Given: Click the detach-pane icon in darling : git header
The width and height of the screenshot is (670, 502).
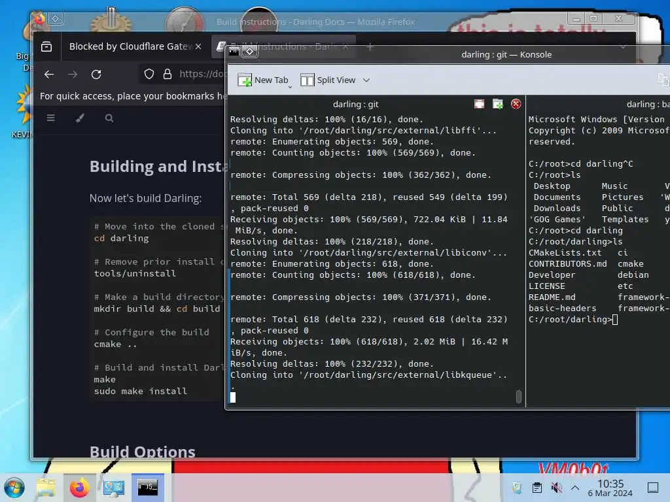Looking at the screenshot, I should [x=498, y=104].
